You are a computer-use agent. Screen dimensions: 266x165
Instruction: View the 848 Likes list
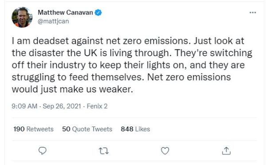[135, 129]
